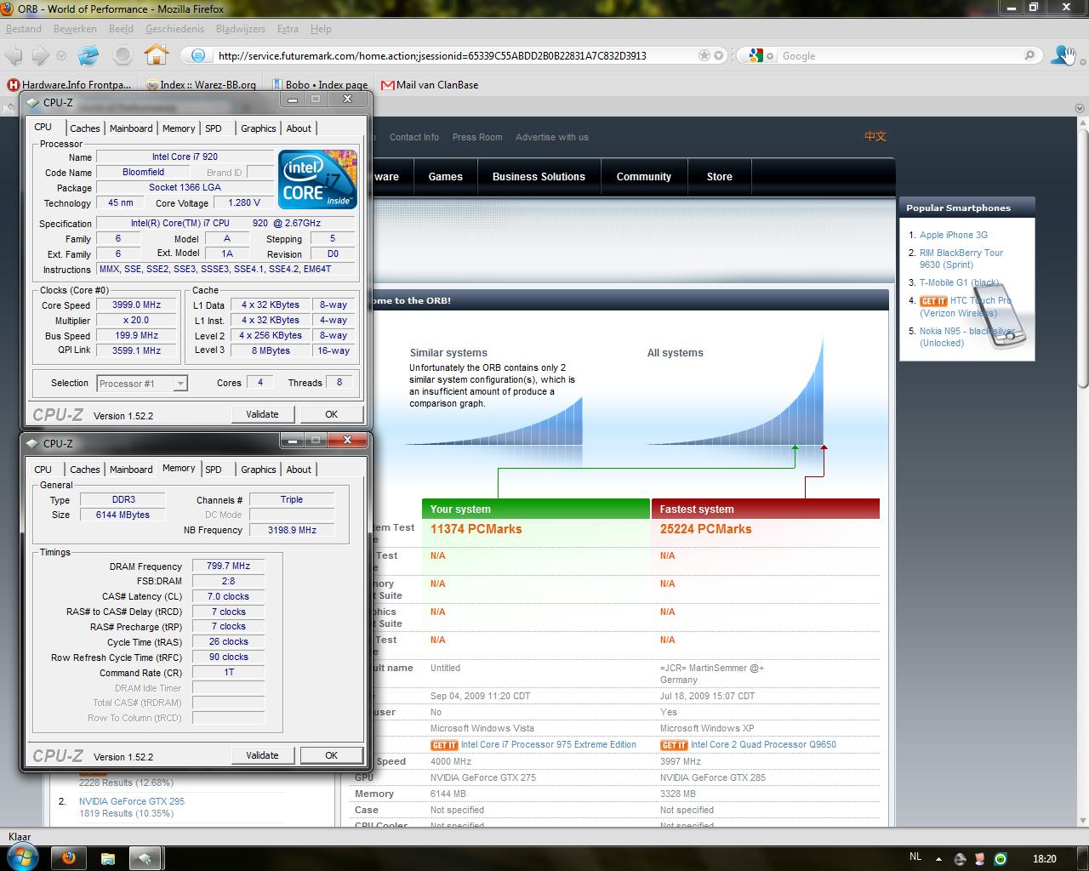
Task: Open the Mail van ClanBase bookmark
Action: tap(430, 85)
